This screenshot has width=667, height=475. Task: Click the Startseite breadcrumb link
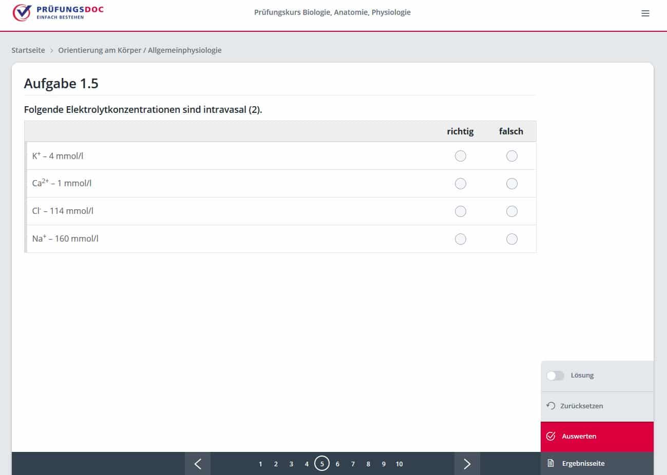tap(28, 50)
